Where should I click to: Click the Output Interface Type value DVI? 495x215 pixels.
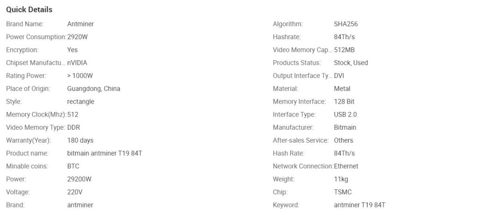tap(339, 76)
